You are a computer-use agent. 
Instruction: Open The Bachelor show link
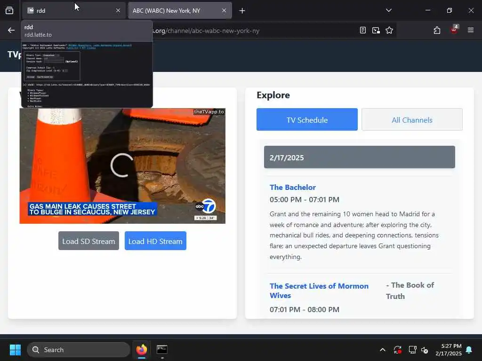tap(293, 187)
